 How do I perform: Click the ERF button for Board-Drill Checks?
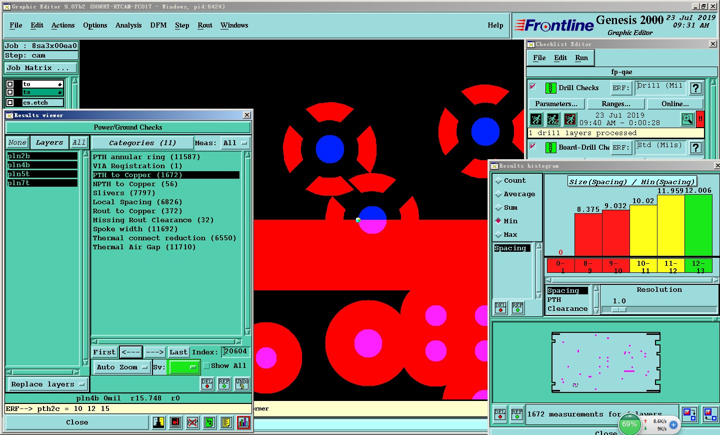point(620,148)
